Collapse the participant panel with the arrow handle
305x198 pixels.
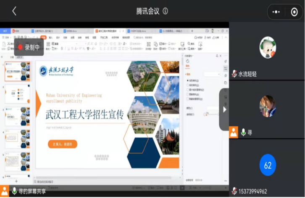coord(224,109)
